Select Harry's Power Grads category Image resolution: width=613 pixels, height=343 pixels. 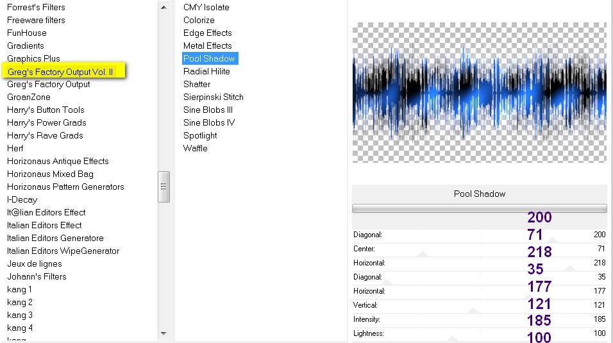coord(47,123)
